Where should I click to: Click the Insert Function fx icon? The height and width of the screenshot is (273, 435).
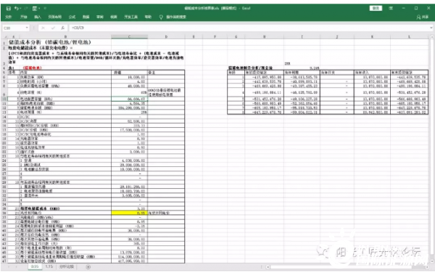coord(63,28)
